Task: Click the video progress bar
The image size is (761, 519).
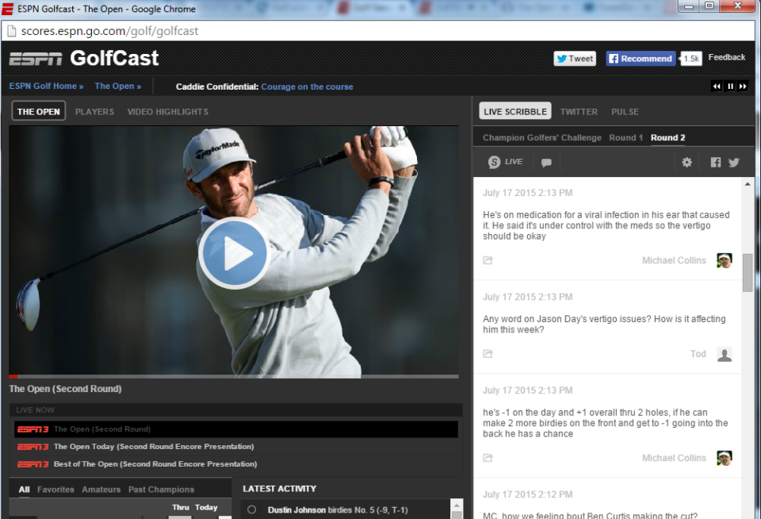Action: click(234, 376)
